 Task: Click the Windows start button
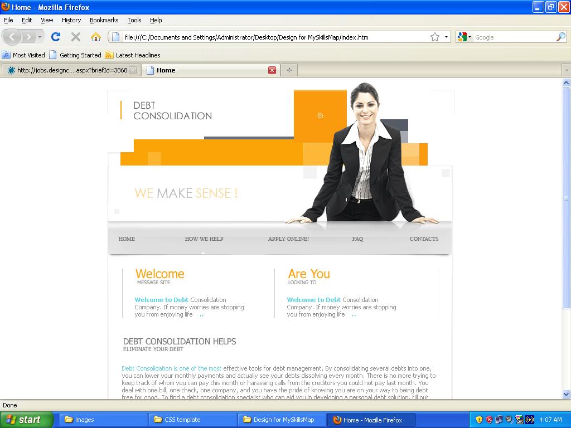[x=26, y=420]
